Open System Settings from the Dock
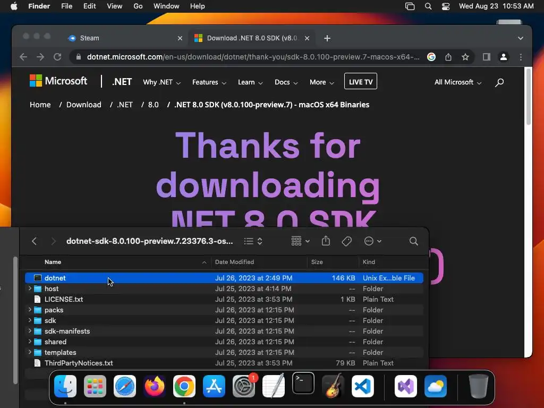Image resolution: width=544 pixels, height=408 pixels. [244, 386]
